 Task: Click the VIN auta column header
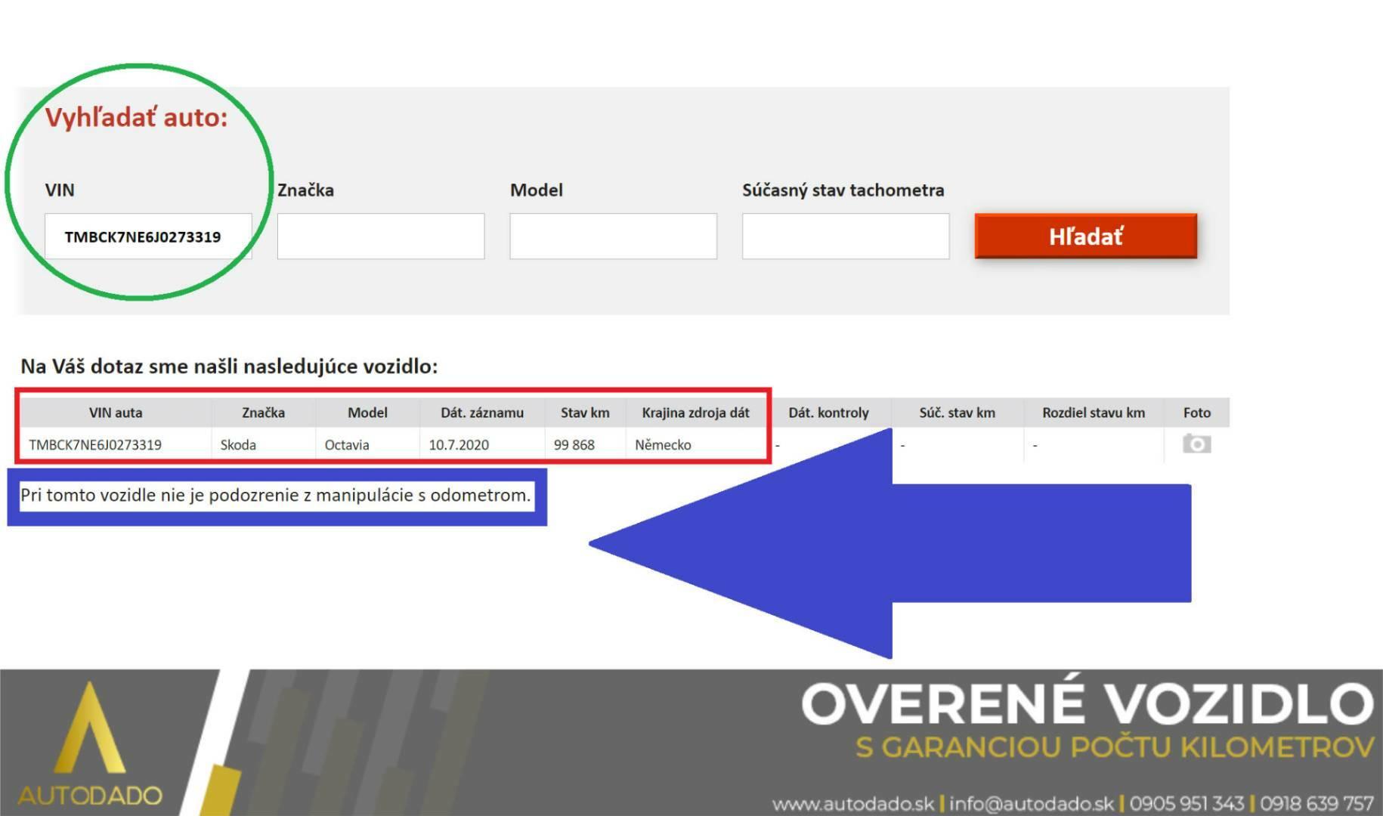[x=116, y=413]
